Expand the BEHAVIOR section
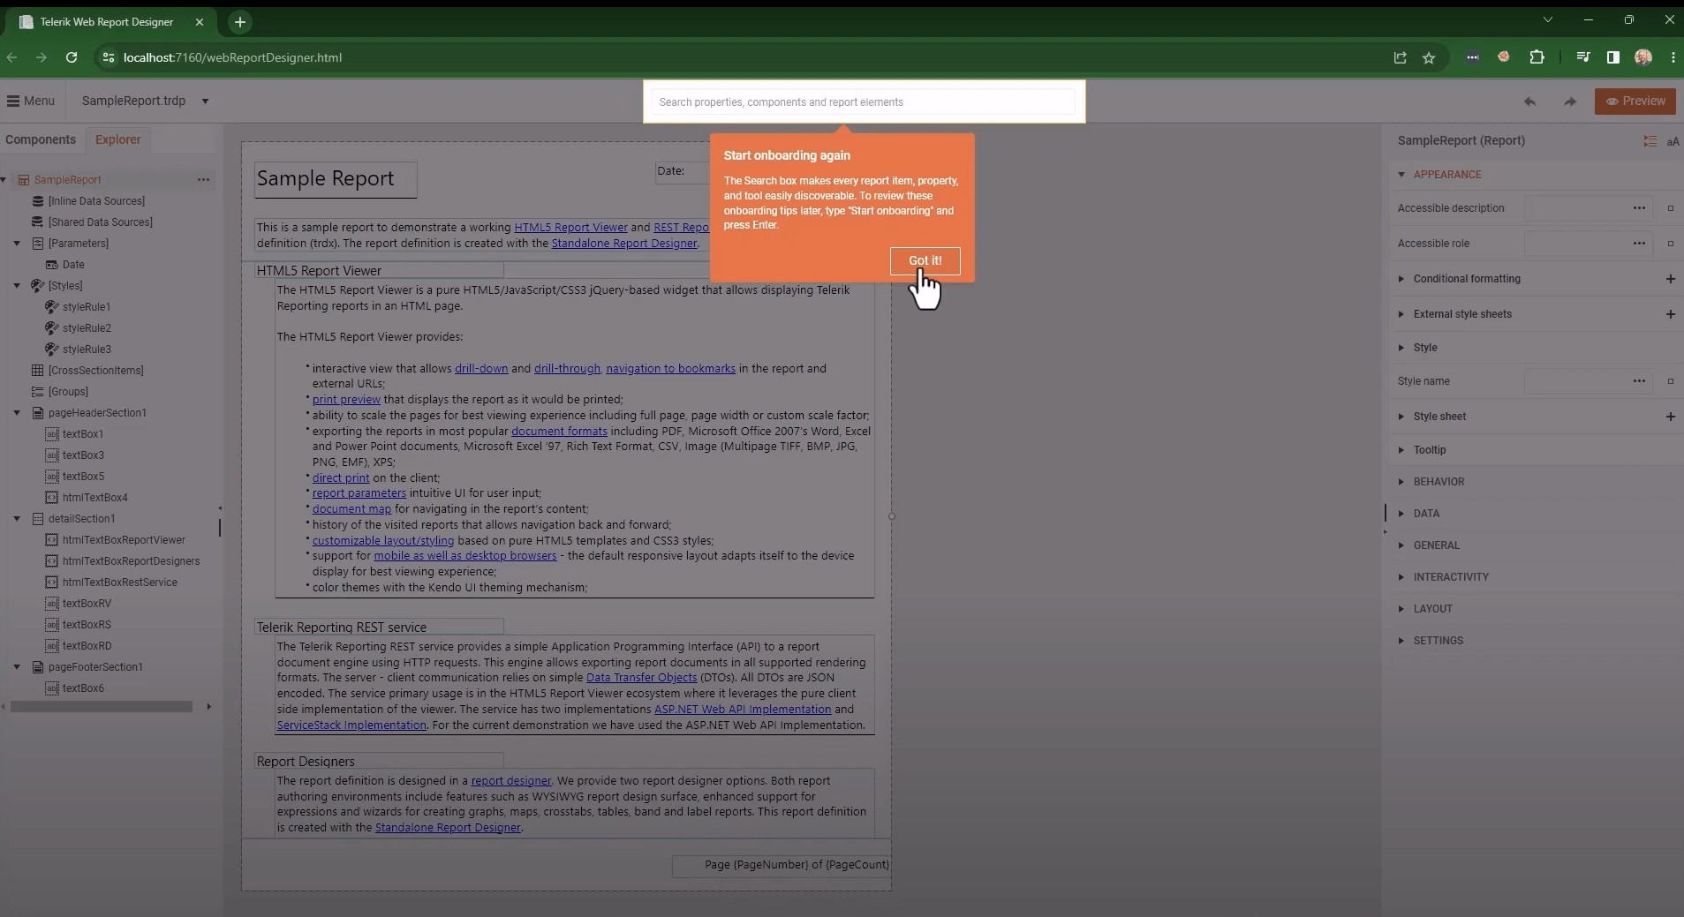 [1403, 482]
